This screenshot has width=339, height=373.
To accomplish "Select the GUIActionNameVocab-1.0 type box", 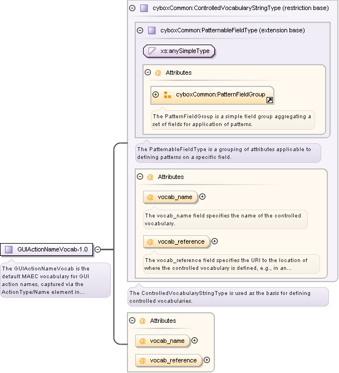I will pyautogui.click(x=47, y=250).
